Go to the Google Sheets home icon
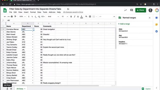 (x=5, y=10)
